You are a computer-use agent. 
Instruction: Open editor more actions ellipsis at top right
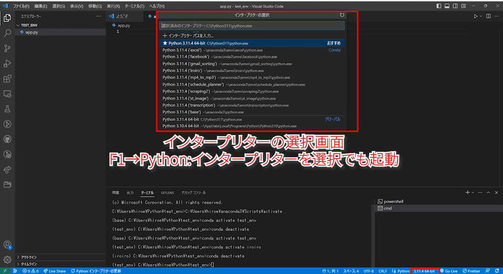[x=497, y=16]
